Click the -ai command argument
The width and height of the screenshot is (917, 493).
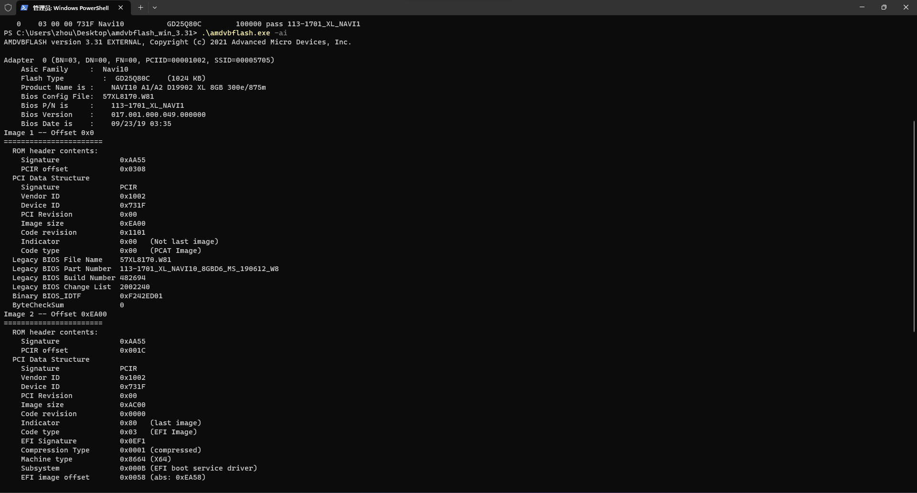[281, 33]
